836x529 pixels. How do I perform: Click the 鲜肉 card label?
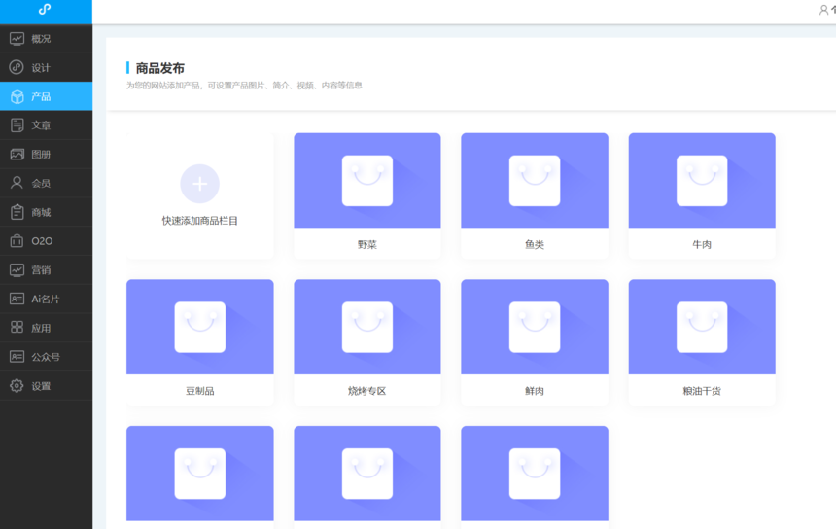tap(535, 391)
